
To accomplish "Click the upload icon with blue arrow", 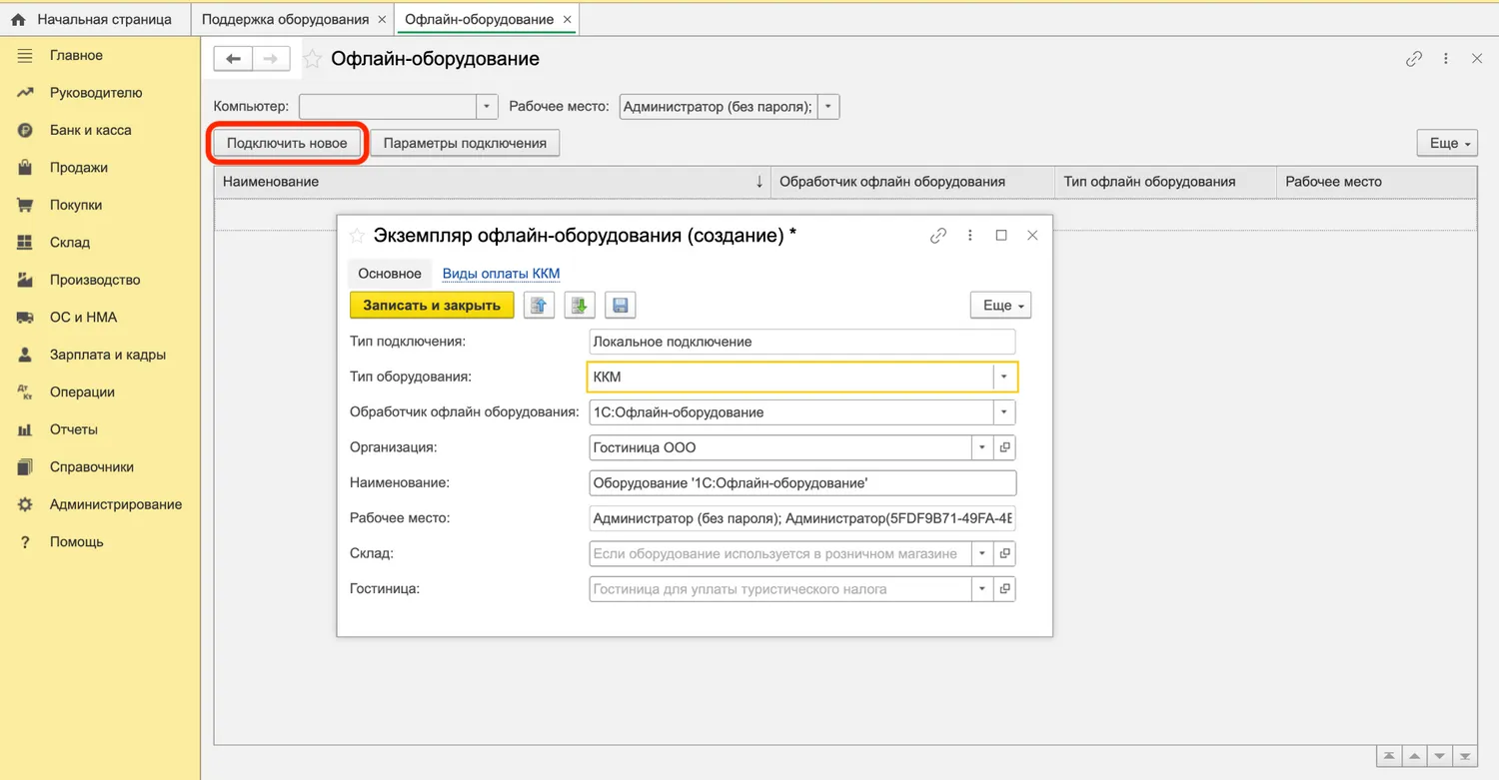I will [539, 306].
